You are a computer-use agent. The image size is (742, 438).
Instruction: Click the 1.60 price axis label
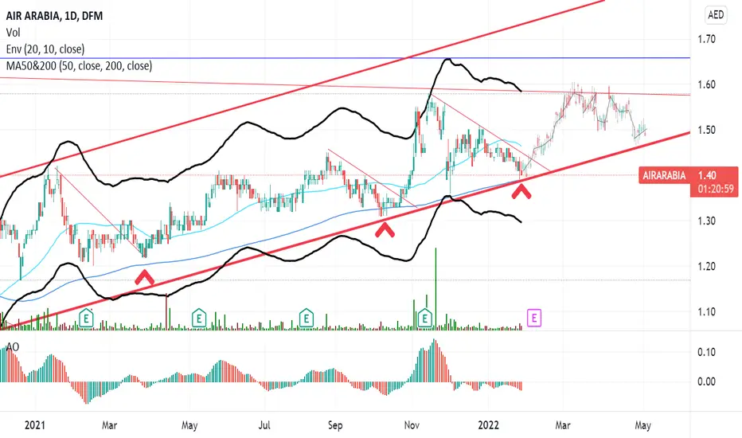point(706,84)
